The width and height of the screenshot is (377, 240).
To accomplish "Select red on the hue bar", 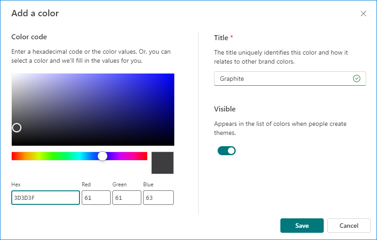I will pyautogui.click(x=13, y=156).
